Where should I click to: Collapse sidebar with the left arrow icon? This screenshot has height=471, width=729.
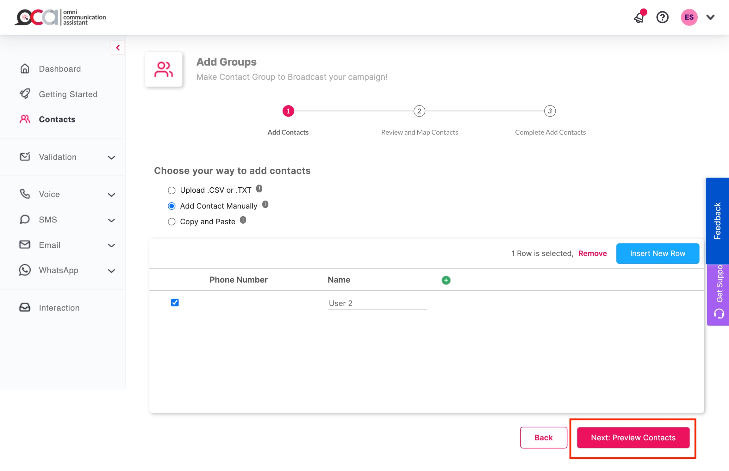pos(118,48)
